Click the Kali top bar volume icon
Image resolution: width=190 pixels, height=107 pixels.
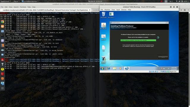tap(179, 1)
